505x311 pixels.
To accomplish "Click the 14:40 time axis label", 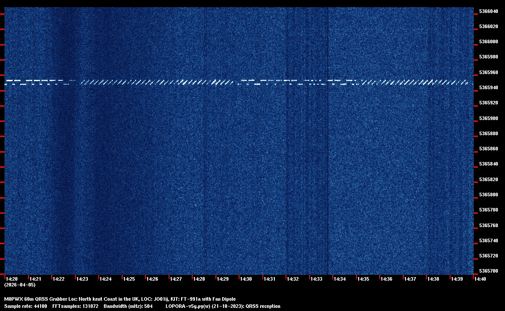I will click(x=480, y=279).
